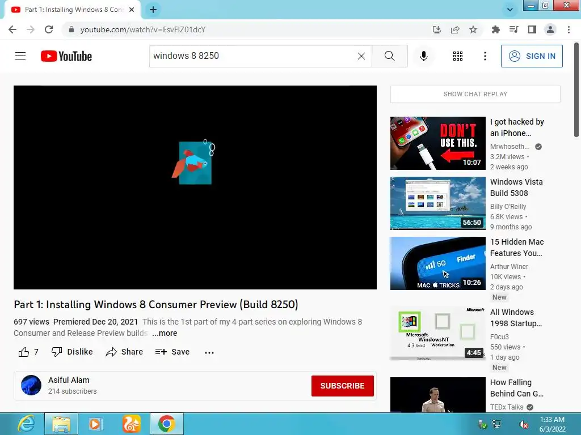Click the youtube.com URL address field
This screenshot has height=435, width=581.
(142, 29)
